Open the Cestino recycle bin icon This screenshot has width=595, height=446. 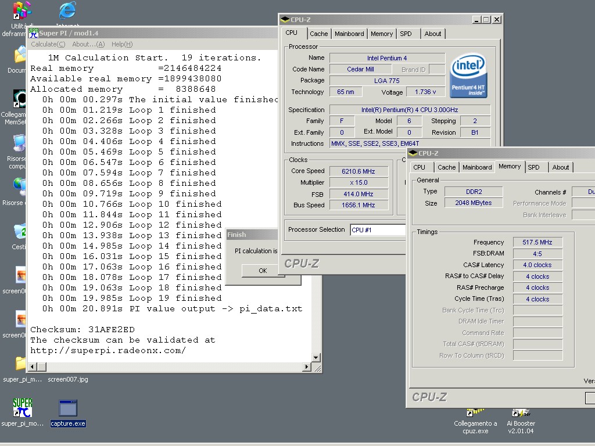(19, 232)
